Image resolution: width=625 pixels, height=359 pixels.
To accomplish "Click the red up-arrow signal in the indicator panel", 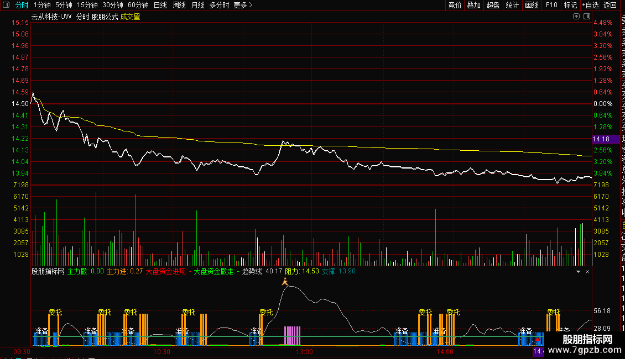I will pos(538,341).
